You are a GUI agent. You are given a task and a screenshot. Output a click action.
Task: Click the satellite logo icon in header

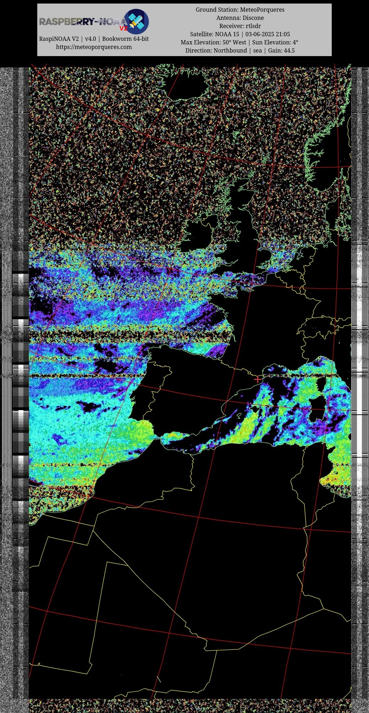tap(136, 22)
